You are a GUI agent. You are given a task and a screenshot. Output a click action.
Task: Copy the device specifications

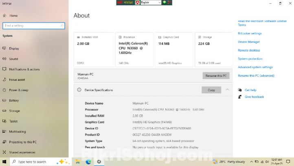[x=211, y=90]
